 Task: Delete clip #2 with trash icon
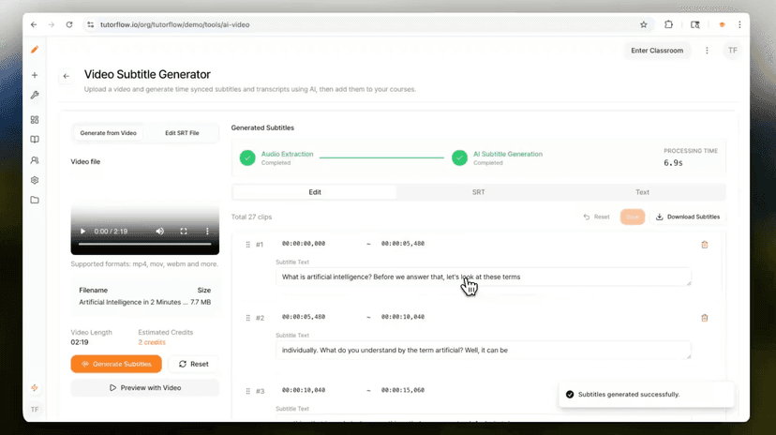705,318
